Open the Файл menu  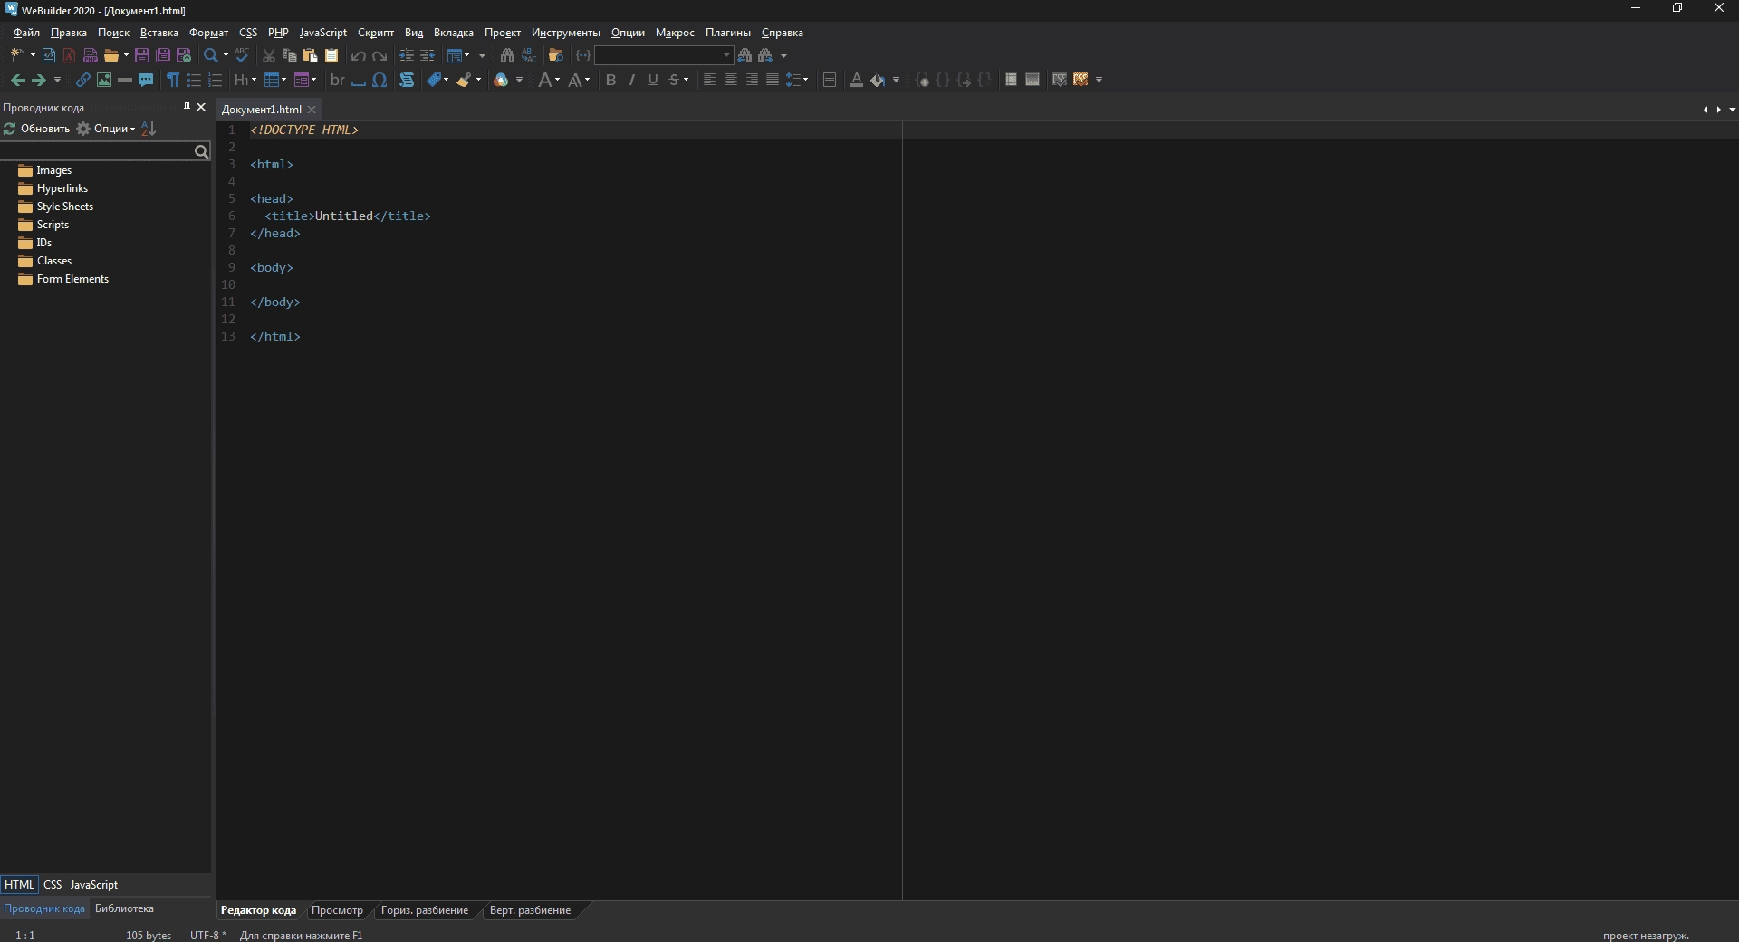26,33
